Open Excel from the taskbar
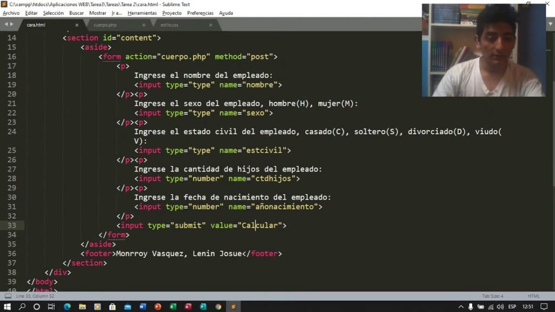The image size is (555, 312). point(173,307)
